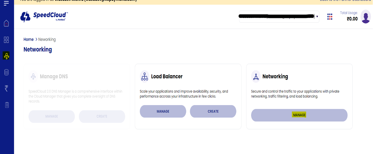Click the user avatar profile picture
This screenshot has width=373, height=154.
[x=366, y=17]
